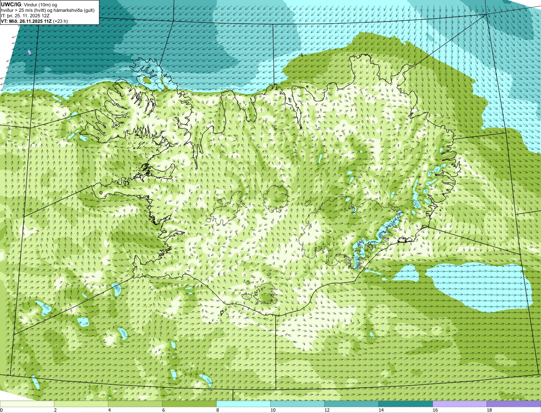Choose the olive green 6–8 m/s swatch
Viewport: 541px width, 413px height.
click(189, 404)
